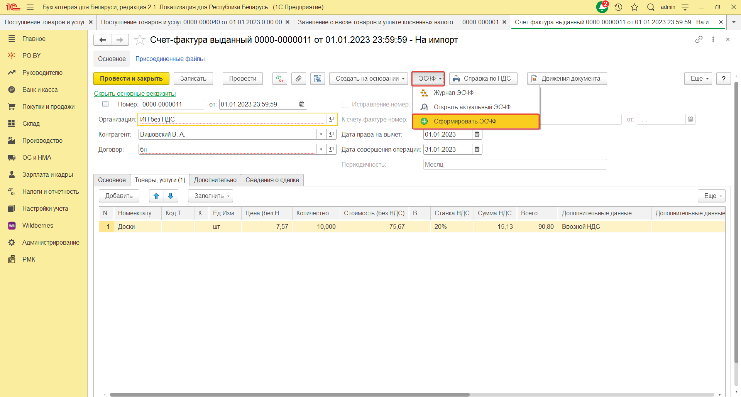Open the settings lines icon next to admin
Screen dimensions: 741x397
685,7
